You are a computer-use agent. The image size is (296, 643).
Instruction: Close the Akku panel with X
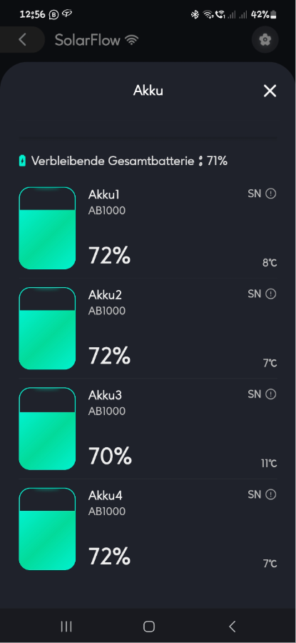pos(270,91)
